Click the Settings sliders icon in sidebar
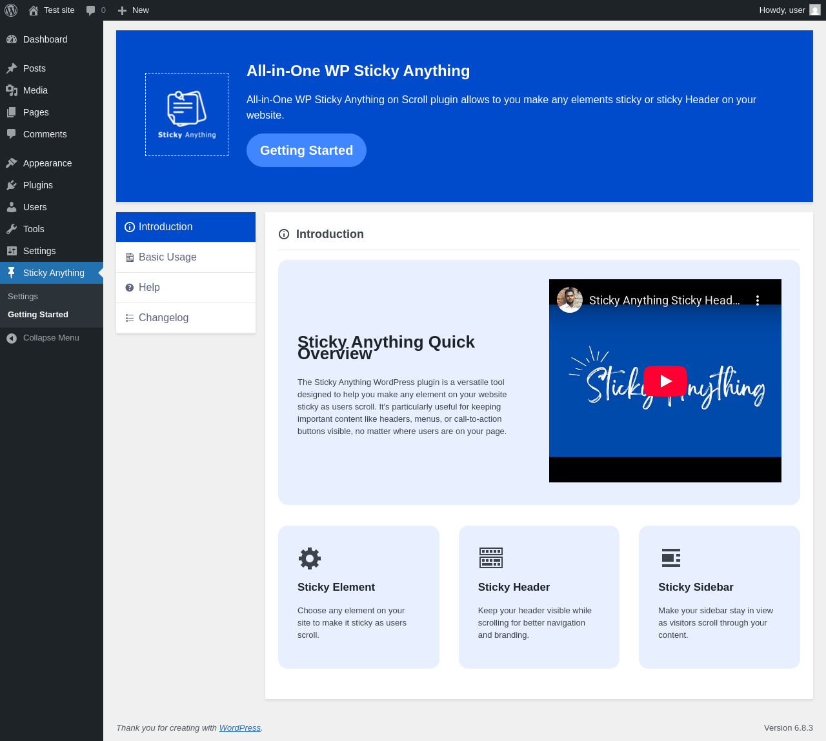826x741 pixels. [x=12, y=251]
